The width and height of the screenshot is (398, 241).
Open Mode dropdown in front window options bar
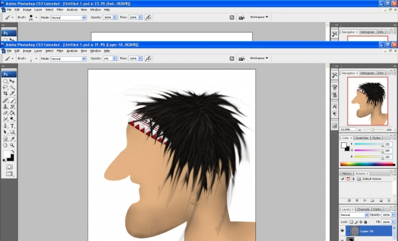(x=68, y=58)
